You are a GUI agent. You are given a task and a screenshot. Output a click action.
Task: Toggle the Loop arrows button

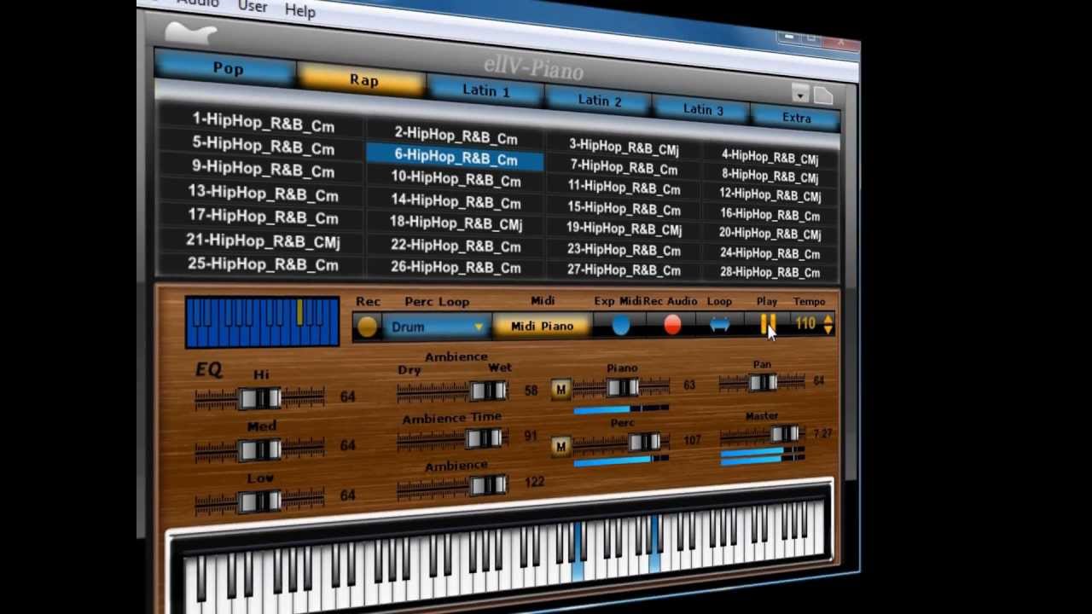[x=719, y=324]
